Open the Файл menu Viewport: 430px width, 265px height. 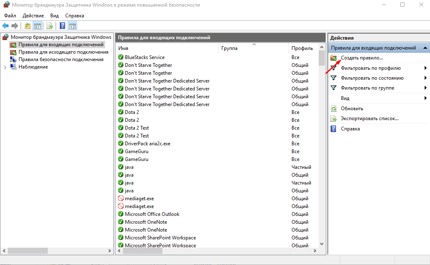tap(10, 16)
